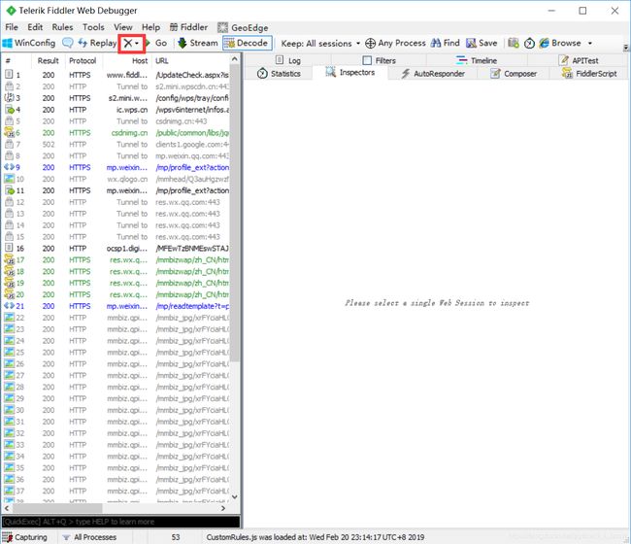The height and width of the screenshot is (544, 631).
Task: Click the Any Process target icon
Action: click(x=370, y=43)
